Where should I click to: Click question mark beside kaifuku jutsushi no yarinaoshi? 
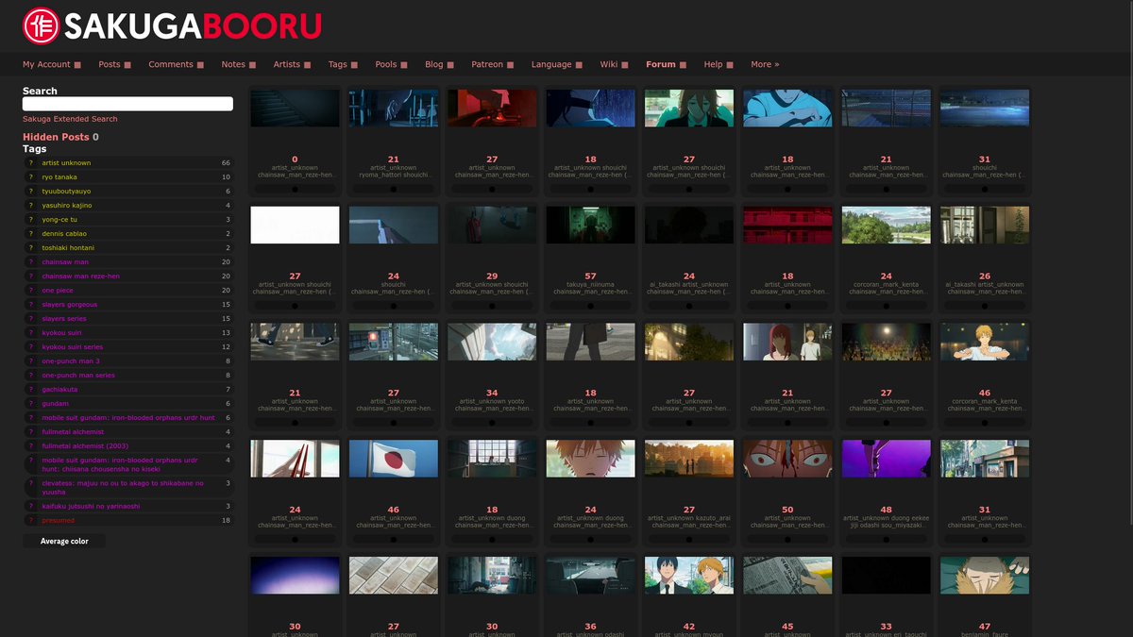pos(31,507)
